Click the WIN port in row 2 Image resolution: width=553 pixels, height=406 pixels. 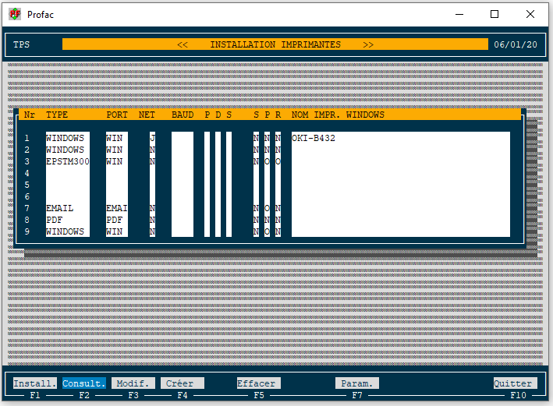(115, 150)
